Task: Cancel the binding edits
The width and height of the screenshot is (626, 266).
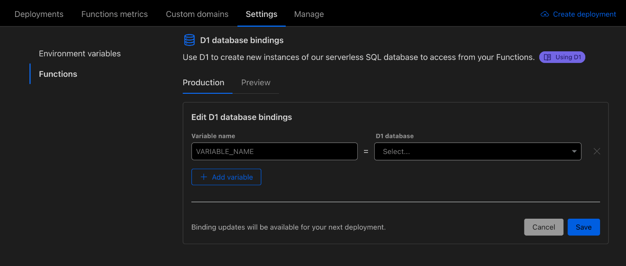Action: pos(544,227)
